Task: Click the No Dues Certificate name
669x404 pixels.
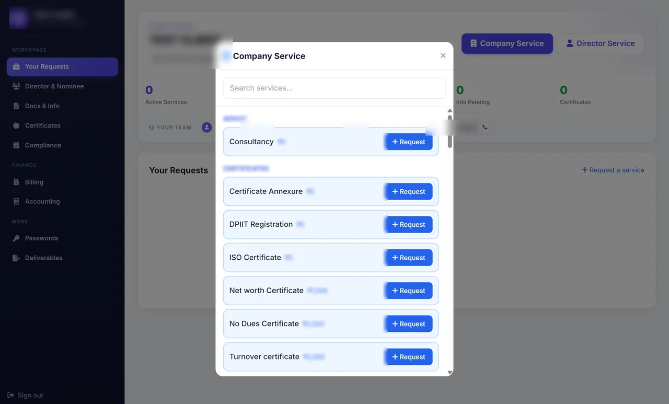Action: tap(264, 324)
